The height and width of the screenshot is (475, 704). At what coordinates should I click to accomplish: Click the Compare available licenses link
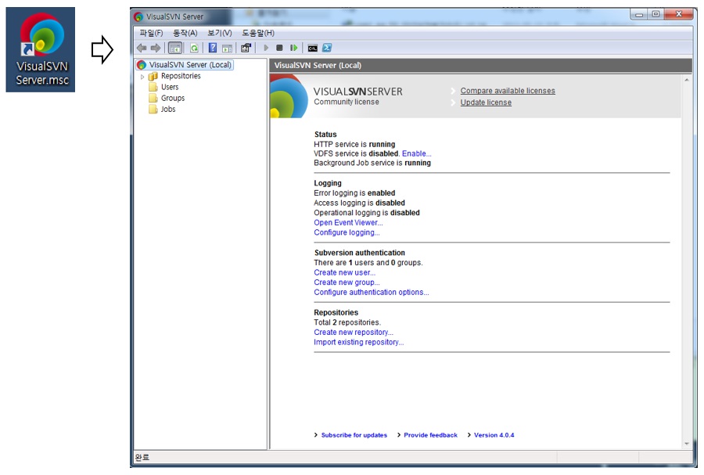tap(508, 91)
